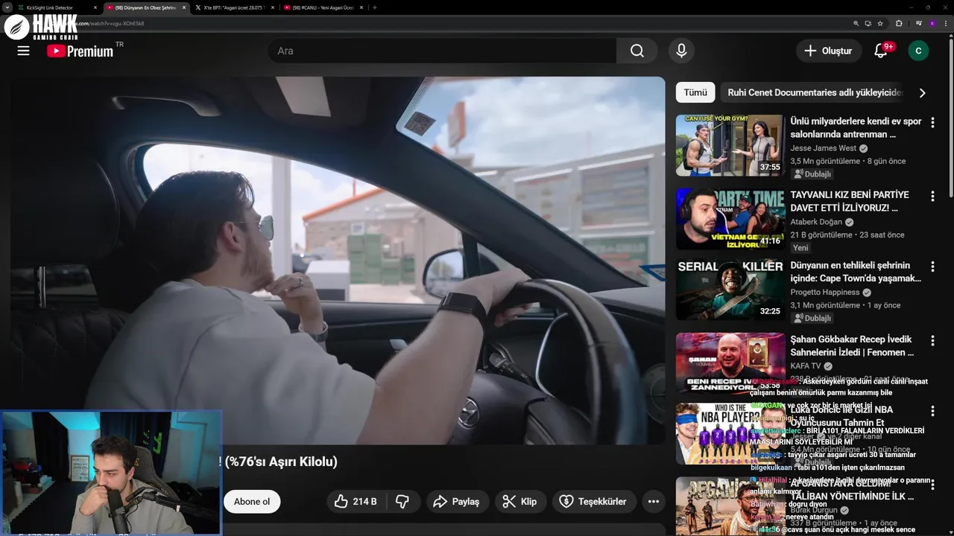The image size is (954, 536).
Task: Go to YouTube Premium home logo
Action: coord(80,51)
